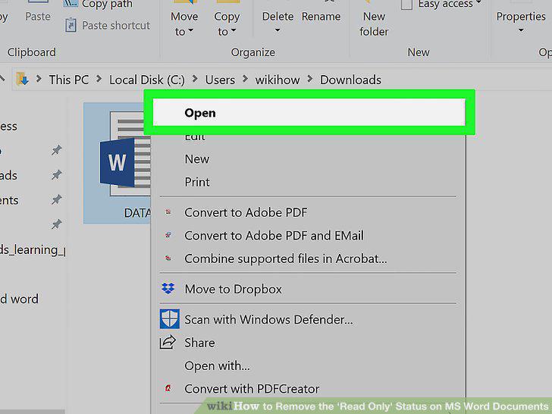This screenshot has height=414, width=552.
Task: Click the PDFCreator icon in menu
Action: pyautogui.click(x=168, y=388)
